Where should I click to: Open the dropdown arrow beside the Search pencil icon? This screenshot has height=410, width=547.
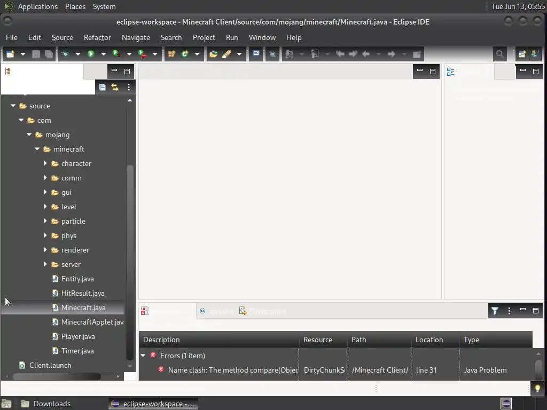coord(239,54)
